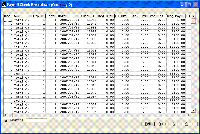The height and width of the screenshot is (134, 200).
Task: Click the Reg Pay column header
Action: tap(176, 16)
